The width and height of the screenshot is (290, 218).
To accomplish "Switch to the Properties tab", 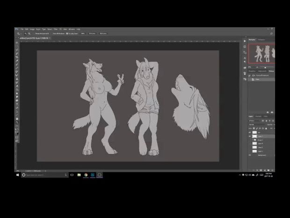I will coord(252,71).
